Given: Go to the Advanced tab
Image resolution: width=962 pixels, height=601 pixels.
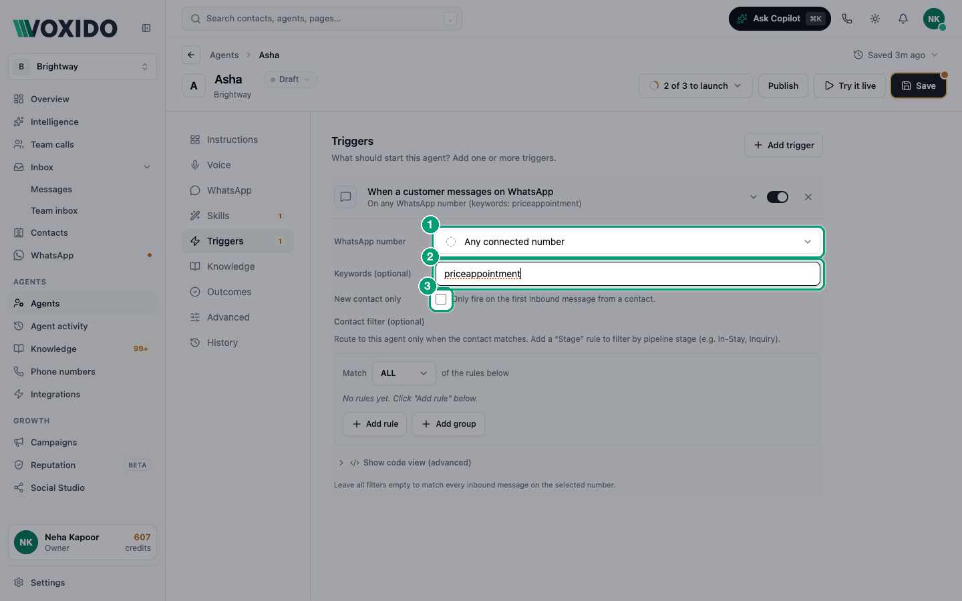Looking at the screenshot, I should click(x=238, y=317).
